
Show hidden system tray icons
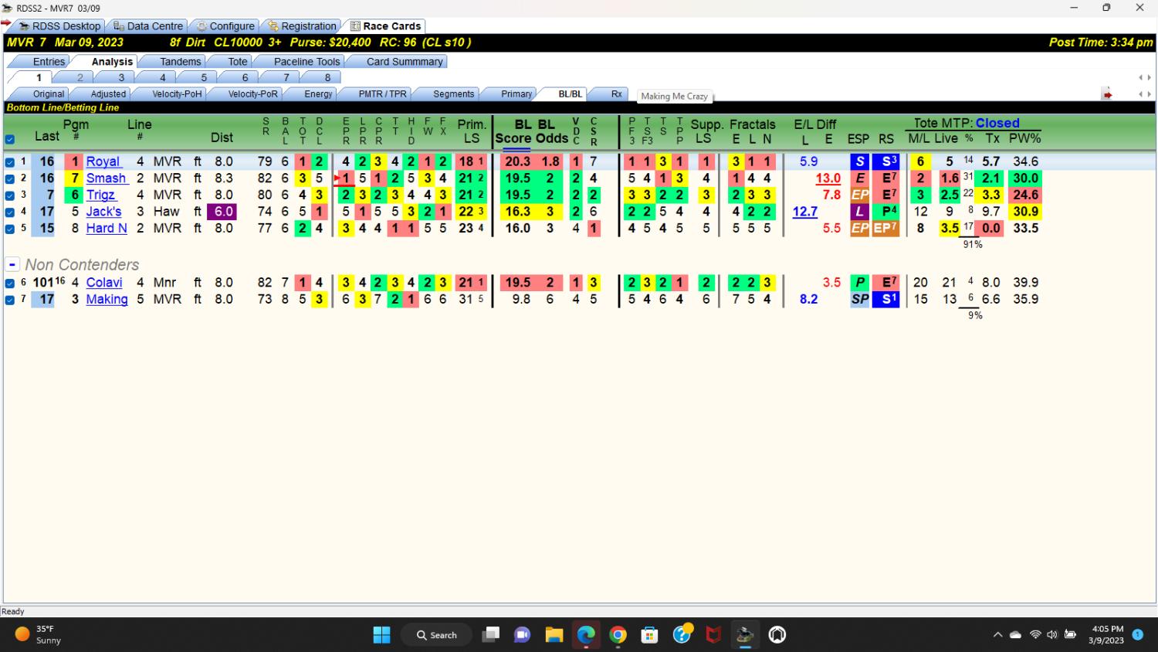(x=997, y=635)
